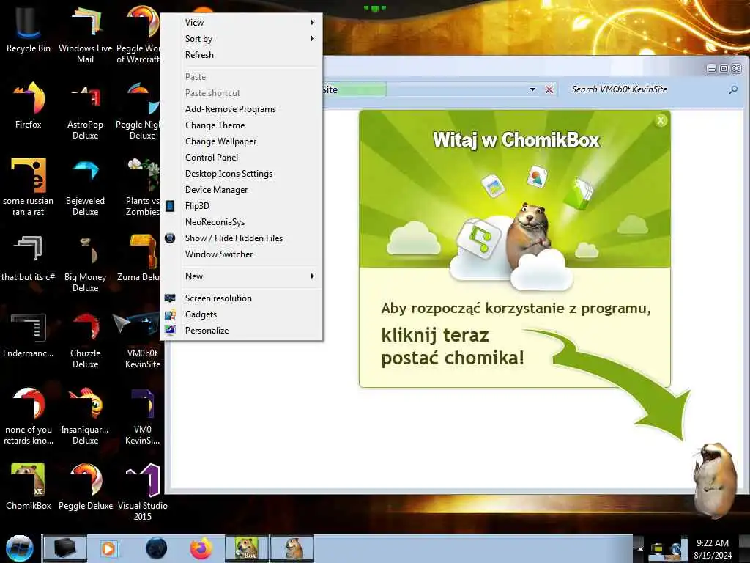
Task: Open the dark globe taskbar icon
Action: 157,548
